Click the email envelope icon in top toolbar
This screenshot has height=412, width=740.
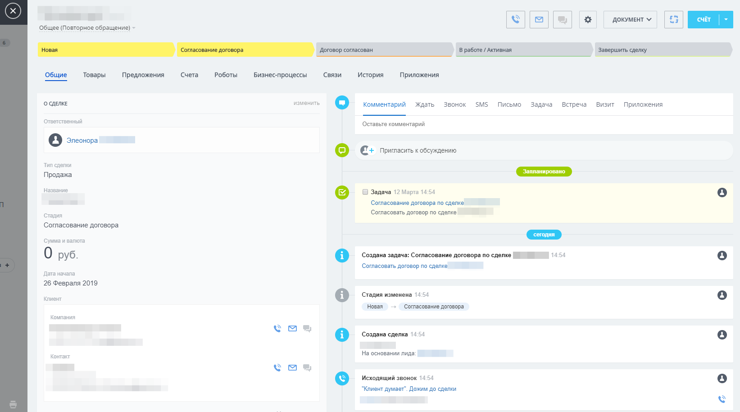(x=539, y=19)
